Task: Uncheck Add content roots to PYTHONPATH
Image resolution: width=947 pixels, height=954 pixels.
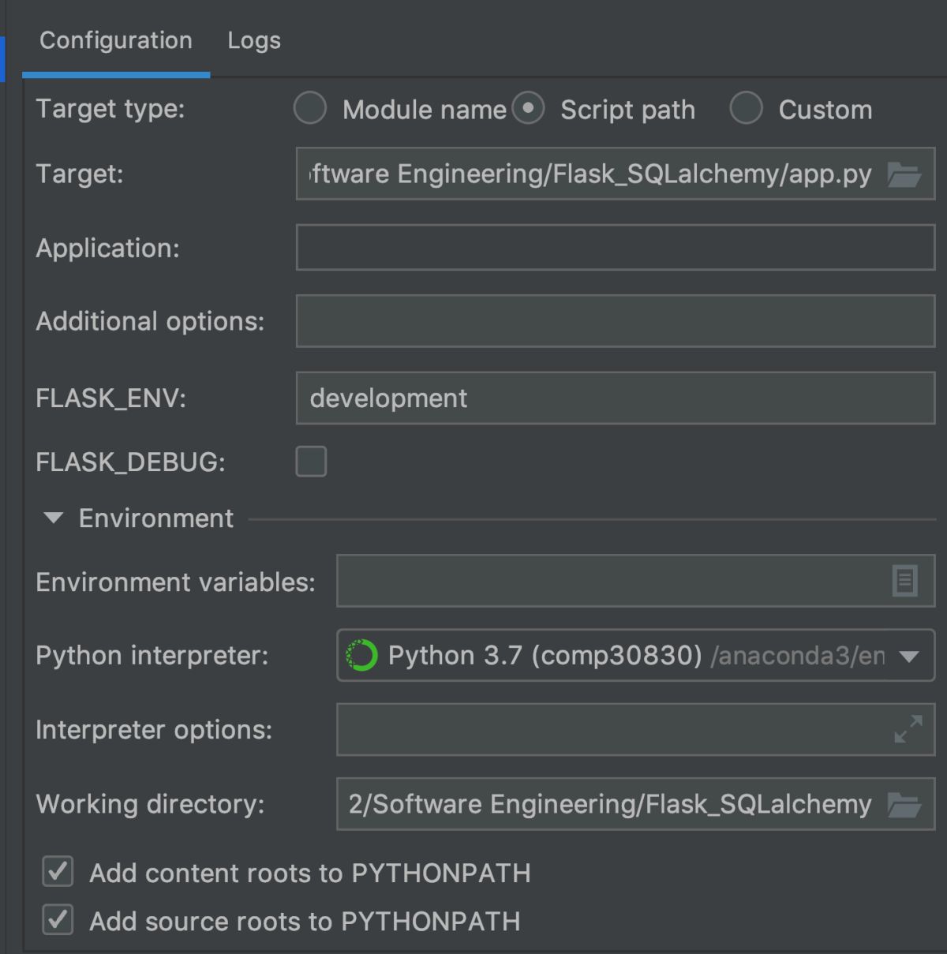Action: [x=58, y=872]
